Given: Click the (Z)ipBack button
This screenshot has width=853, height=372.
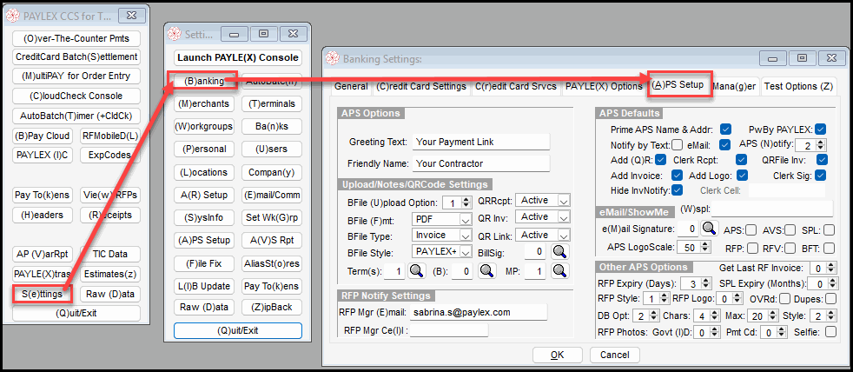Looking at the screenshot, I should [x=272, y=307].
